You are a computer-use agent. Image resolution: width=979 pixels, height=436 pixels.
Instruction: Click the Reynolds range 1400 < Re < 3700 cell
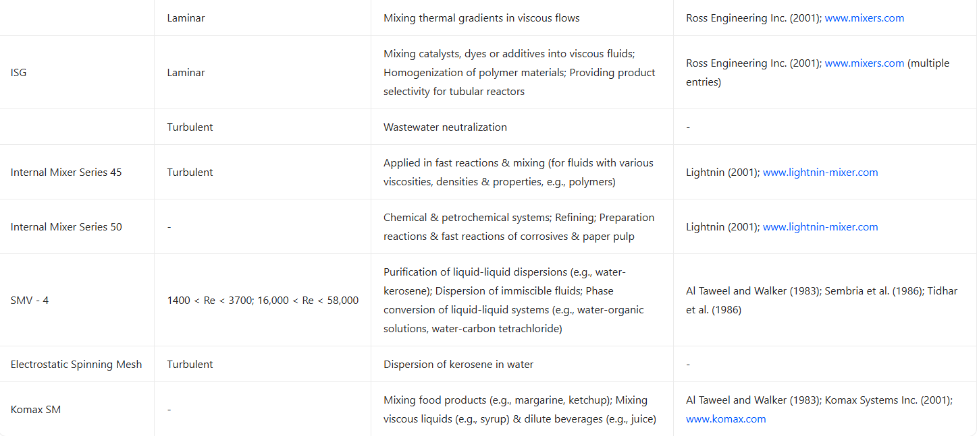263,301
